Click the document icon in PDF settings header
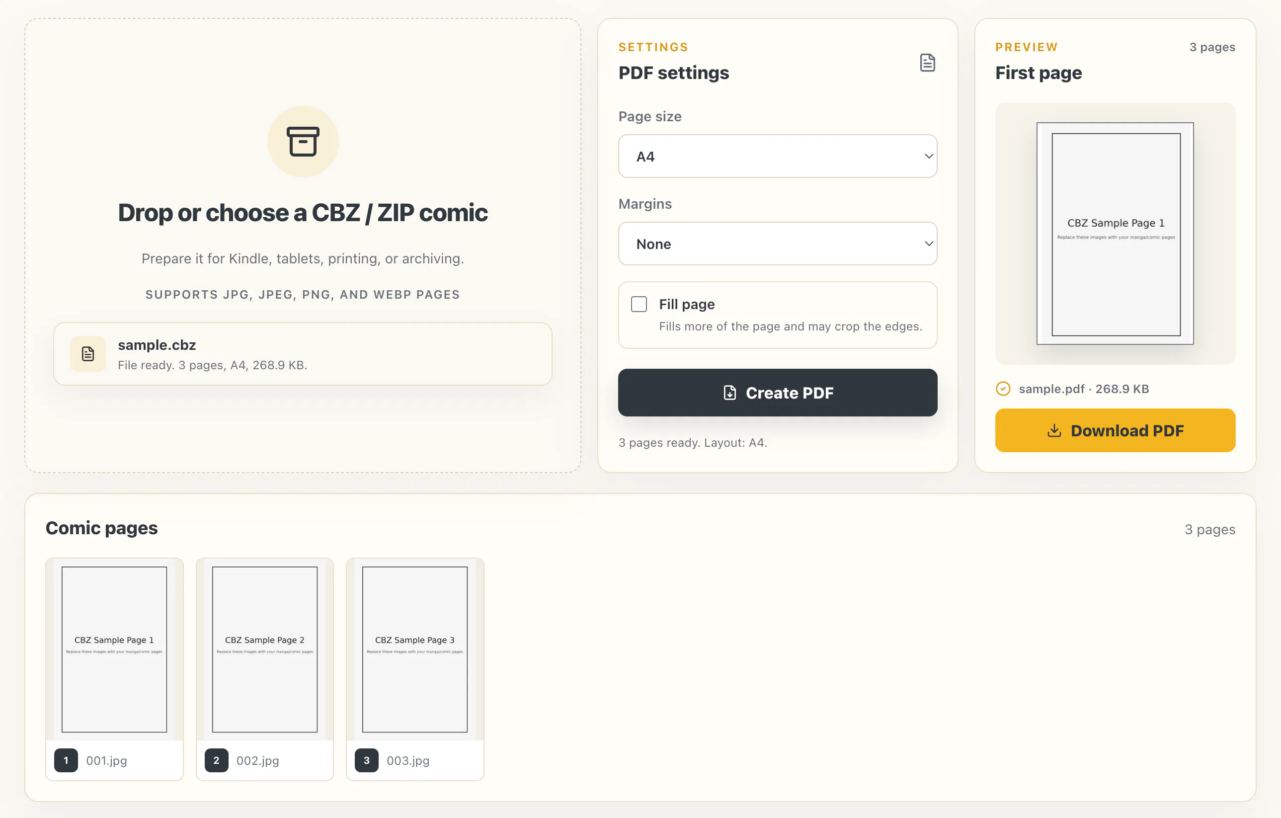This screenshot has width=1281, height=818. coord(927,63)
